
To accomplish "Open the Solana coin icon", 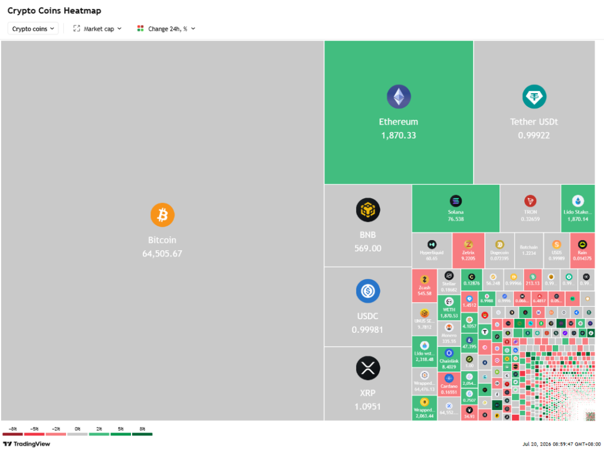I will (456, 201).
